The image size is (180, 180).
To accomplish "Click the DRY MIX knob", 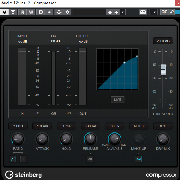I will point(163,139).
